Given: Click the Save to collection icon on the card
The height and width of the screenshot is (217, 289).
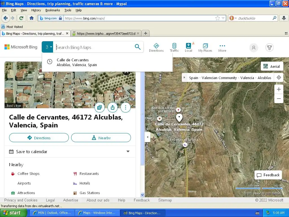Looking at the screenshot, I should 100,107.
